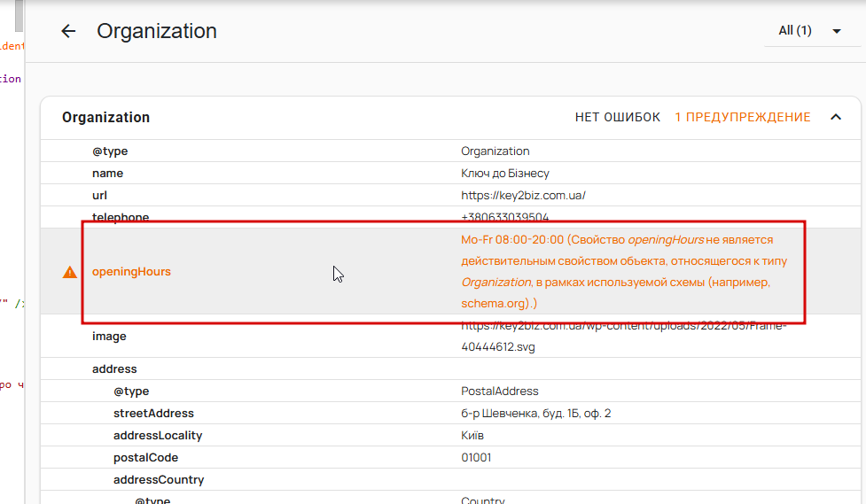Click the address property row
Image resolution: width=866 pixels, height=504 pixels.
tap(450, 368)
